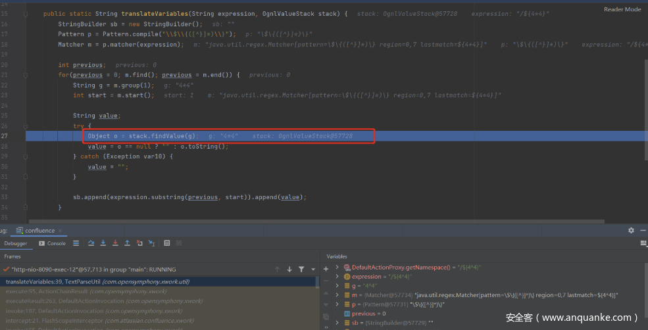
Task: Click the filter frames funnel icon
Action: (301, 269)
